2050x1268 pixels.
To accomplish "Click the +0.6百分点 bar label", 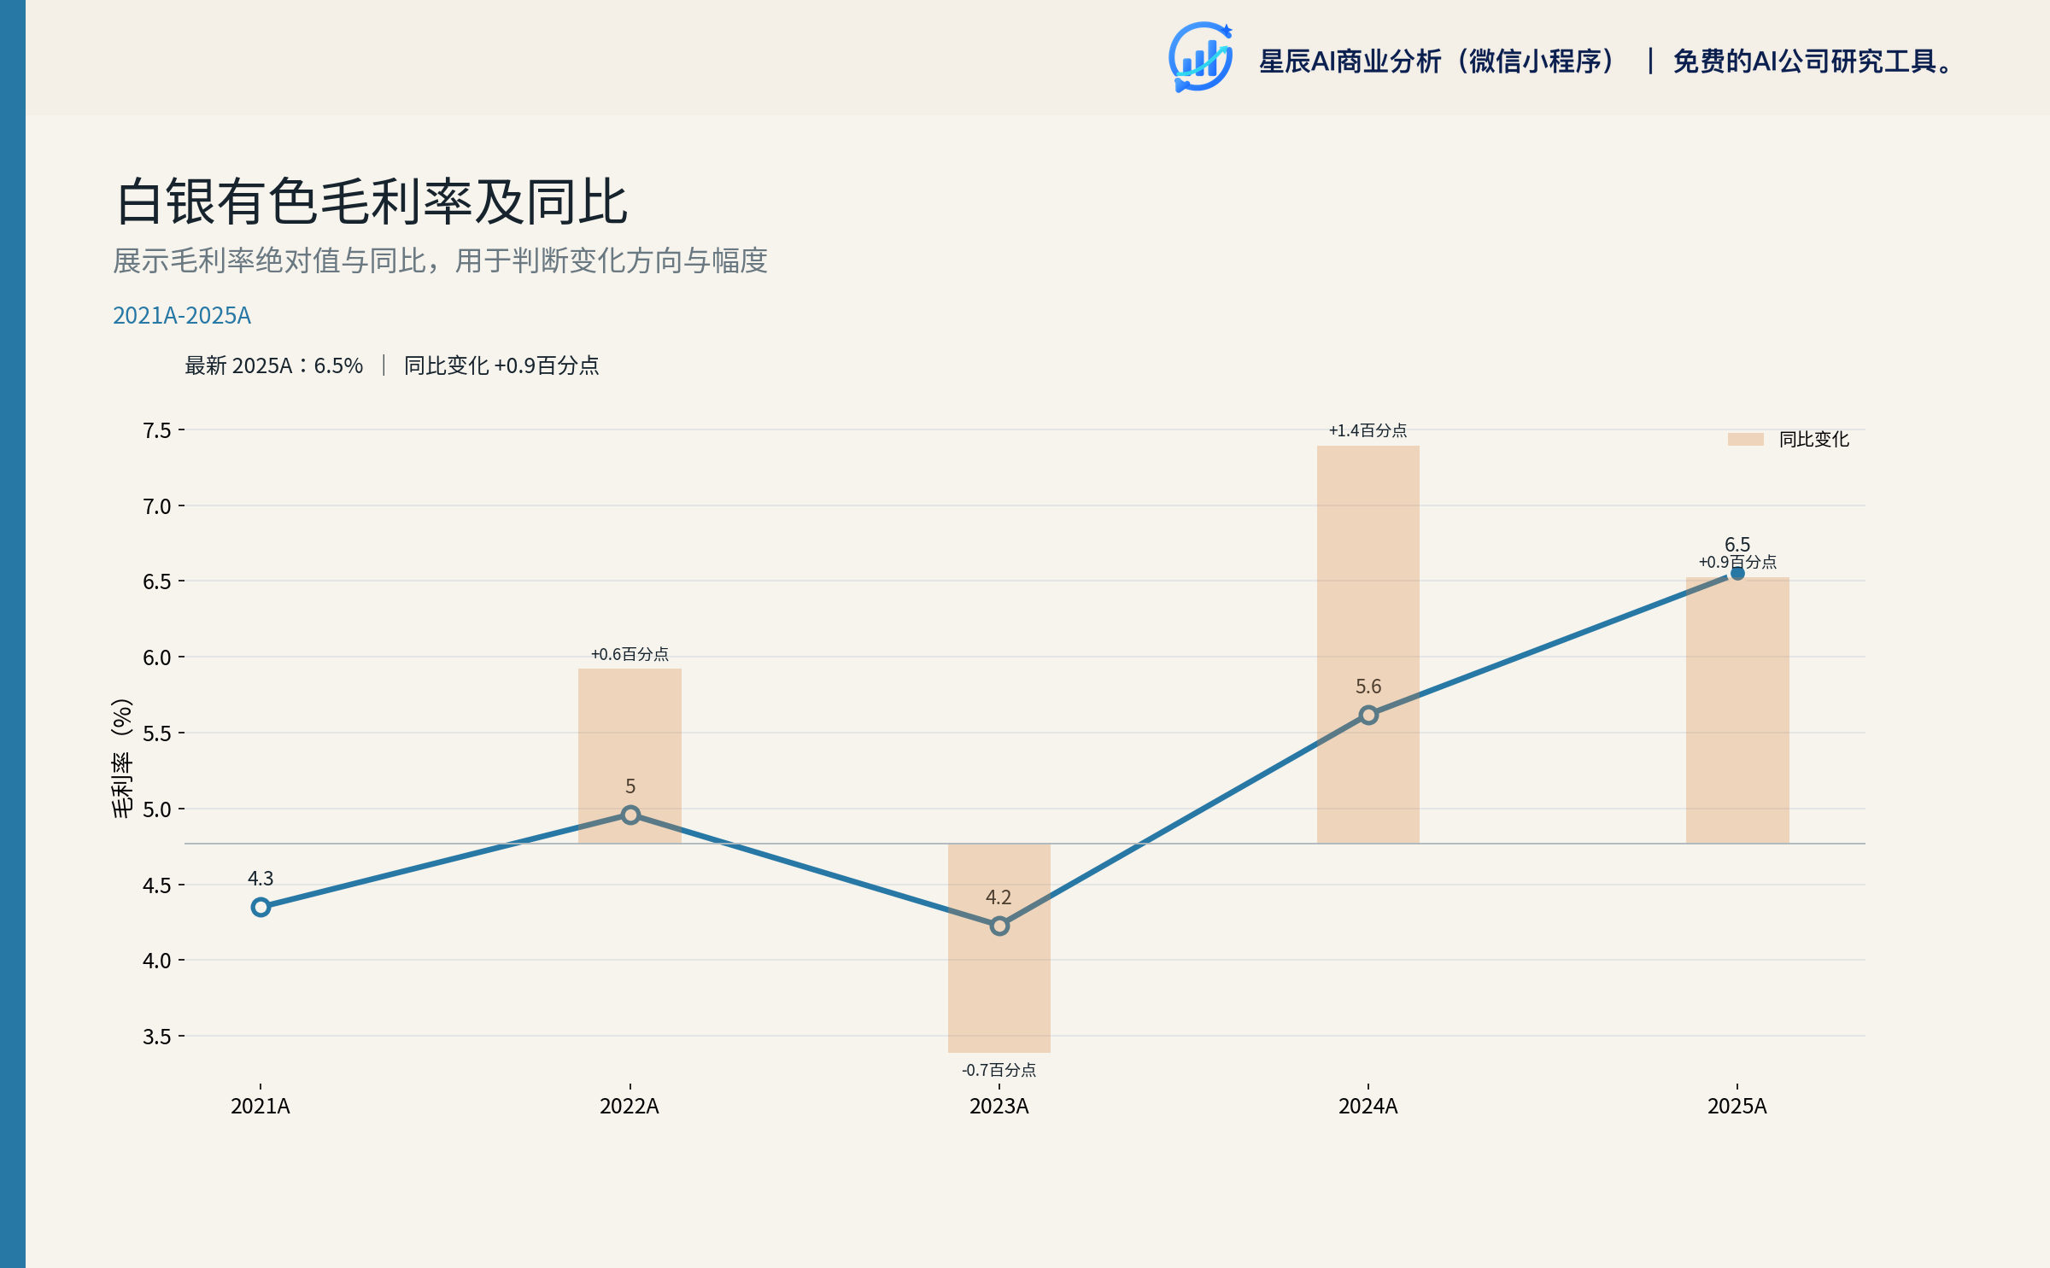I will [630, 654].
